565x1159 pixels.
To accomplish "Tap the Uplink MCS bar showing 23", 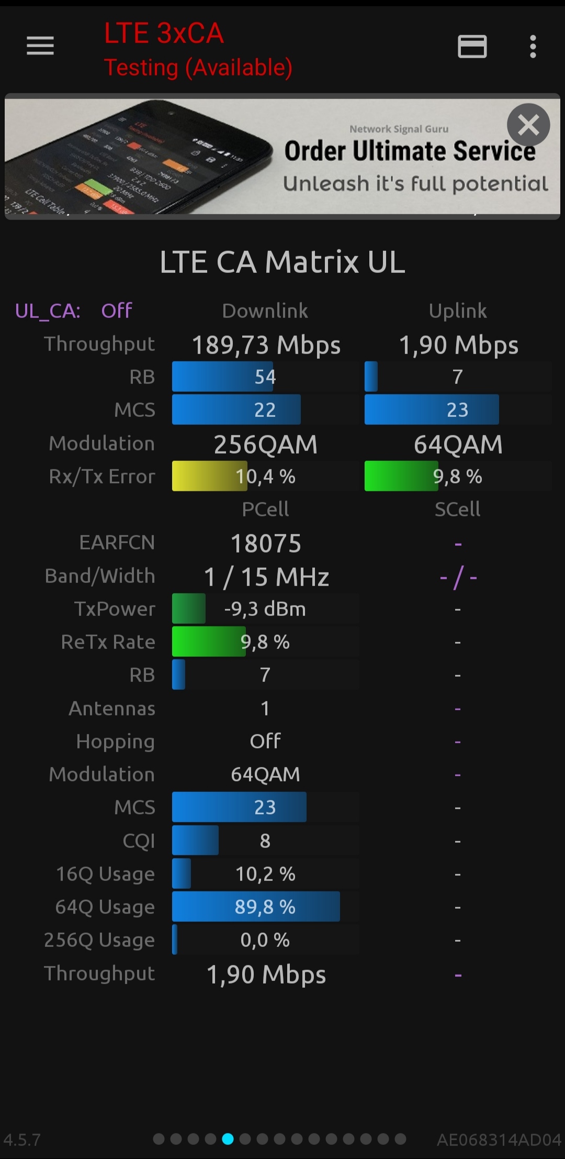I will pyautogui.click(x=457, y=410).
